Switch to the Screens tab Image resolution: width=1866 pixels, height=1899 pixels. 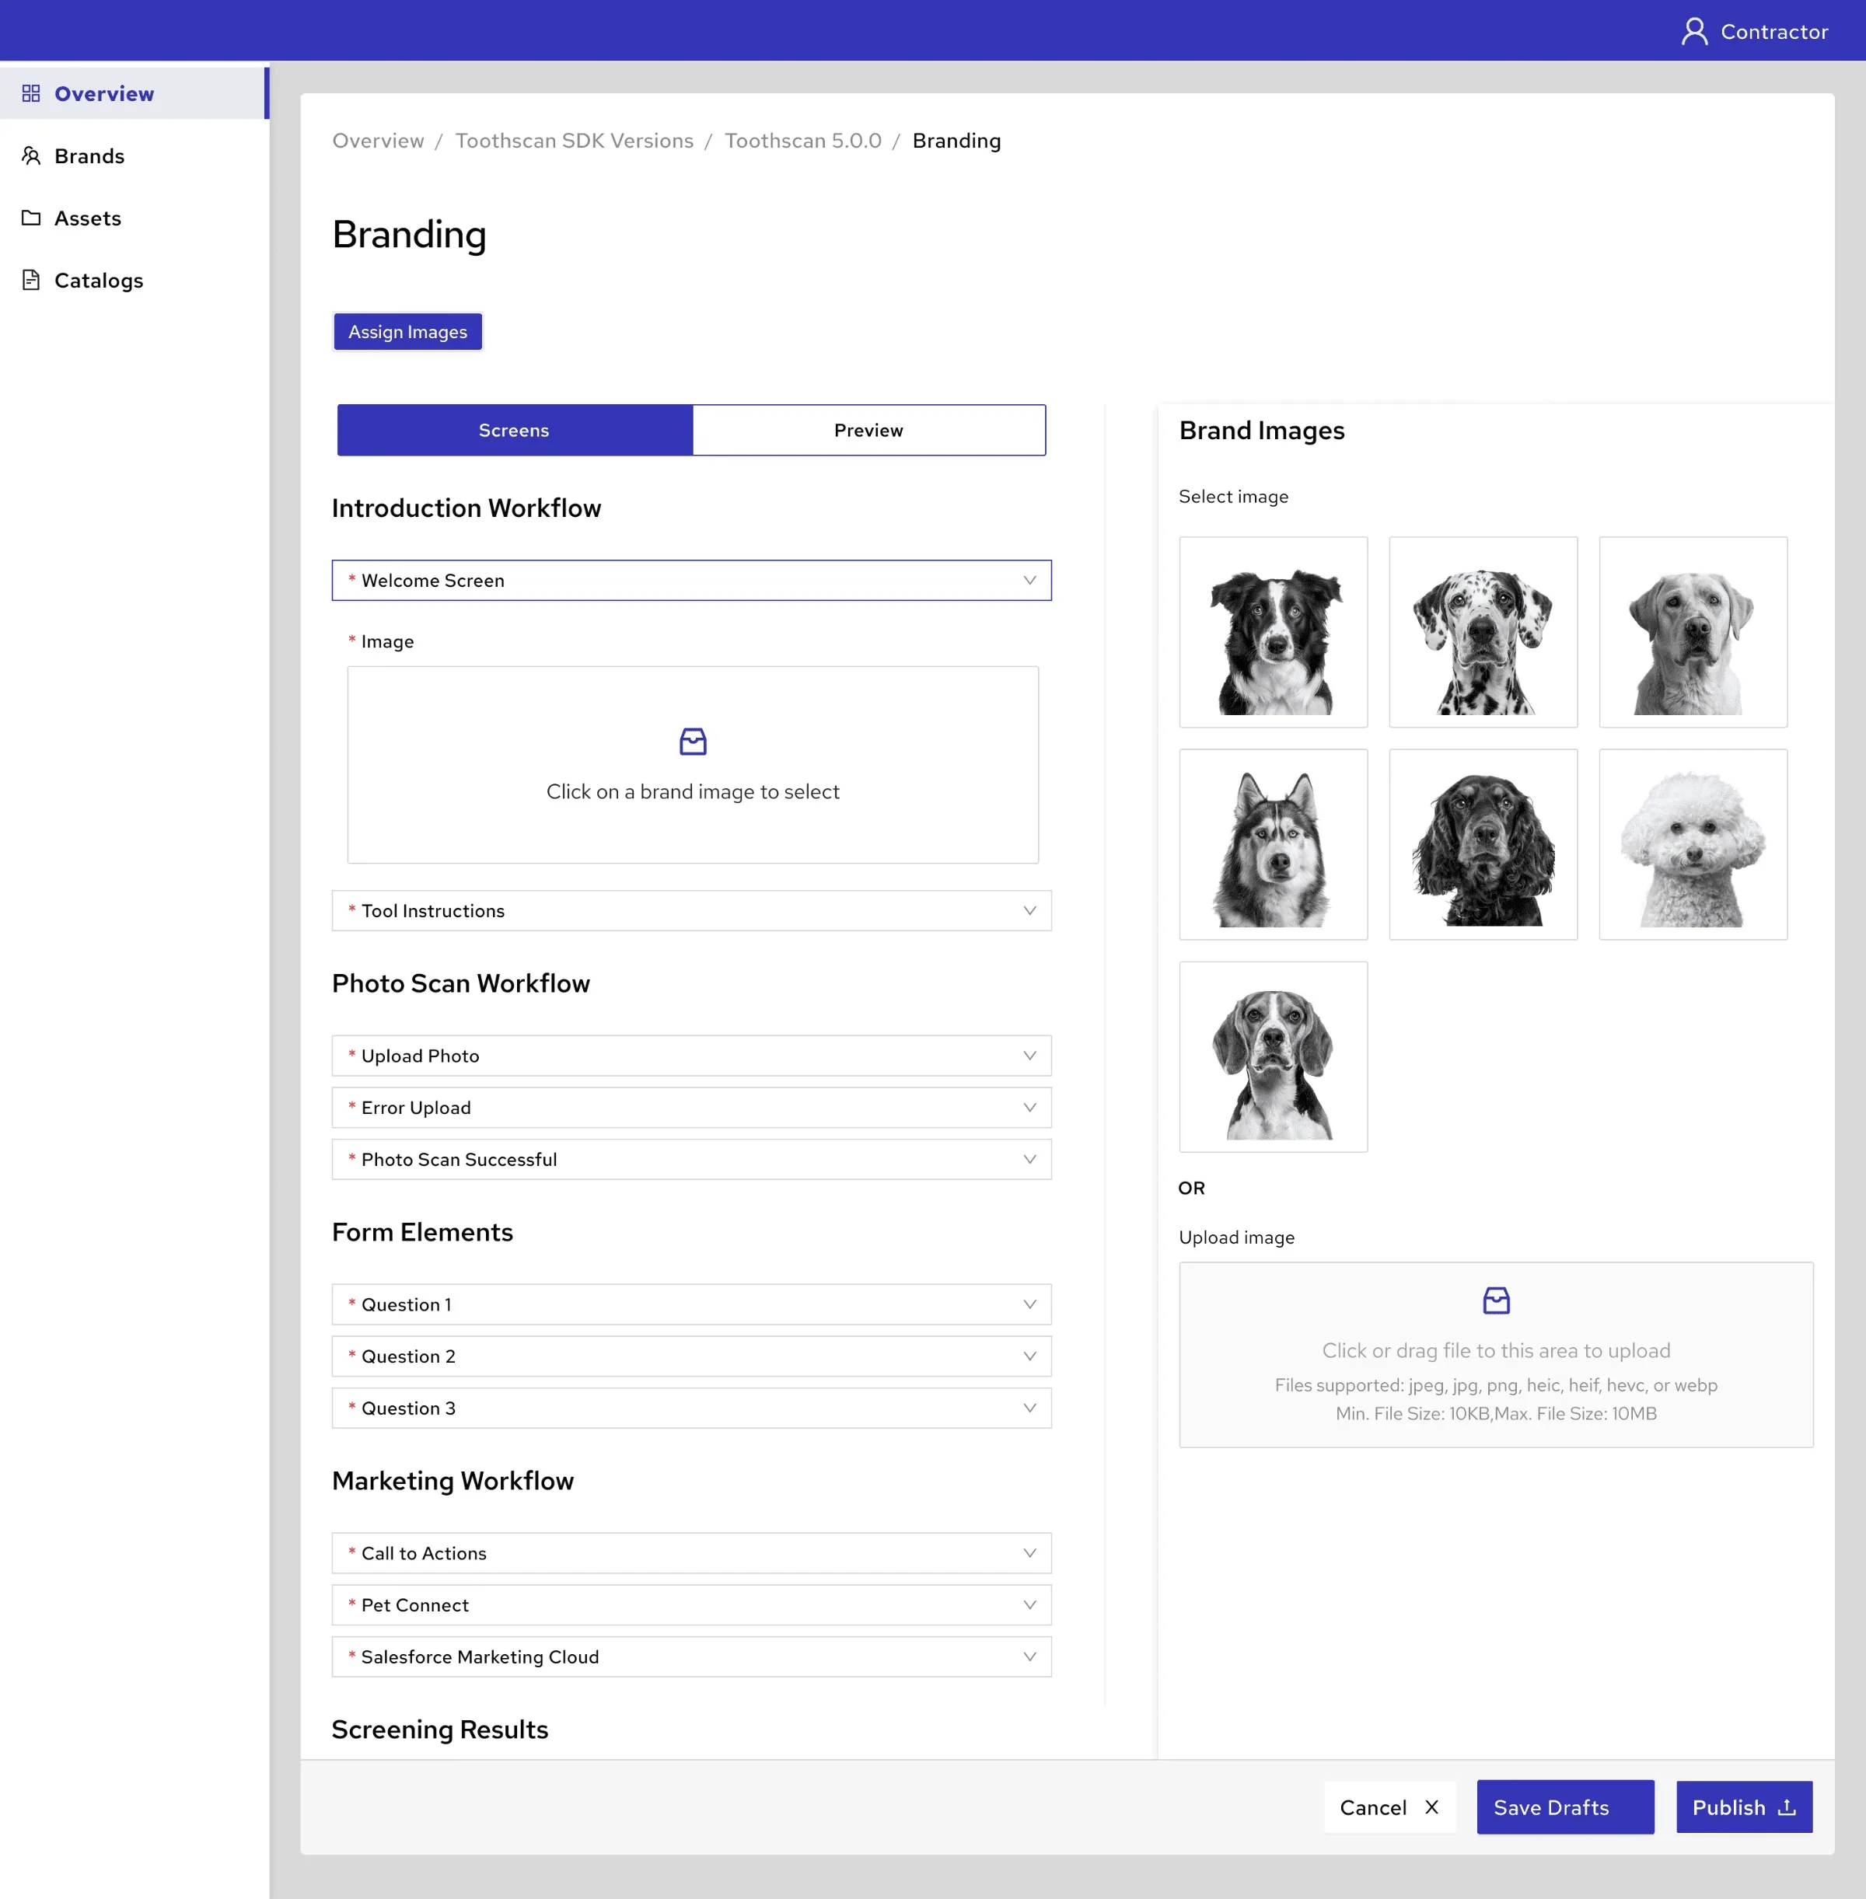pyautogui.click(x=515, y=430)
